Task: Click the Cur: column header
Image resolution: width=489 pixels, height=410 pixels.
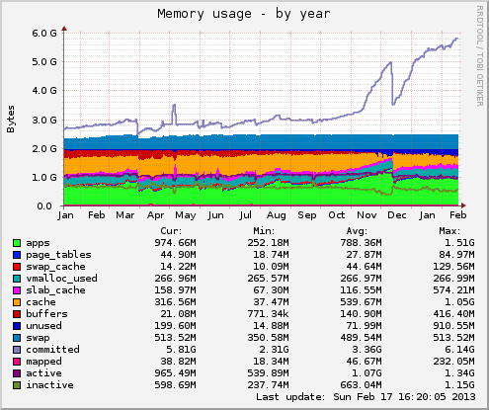Action: 171,231
